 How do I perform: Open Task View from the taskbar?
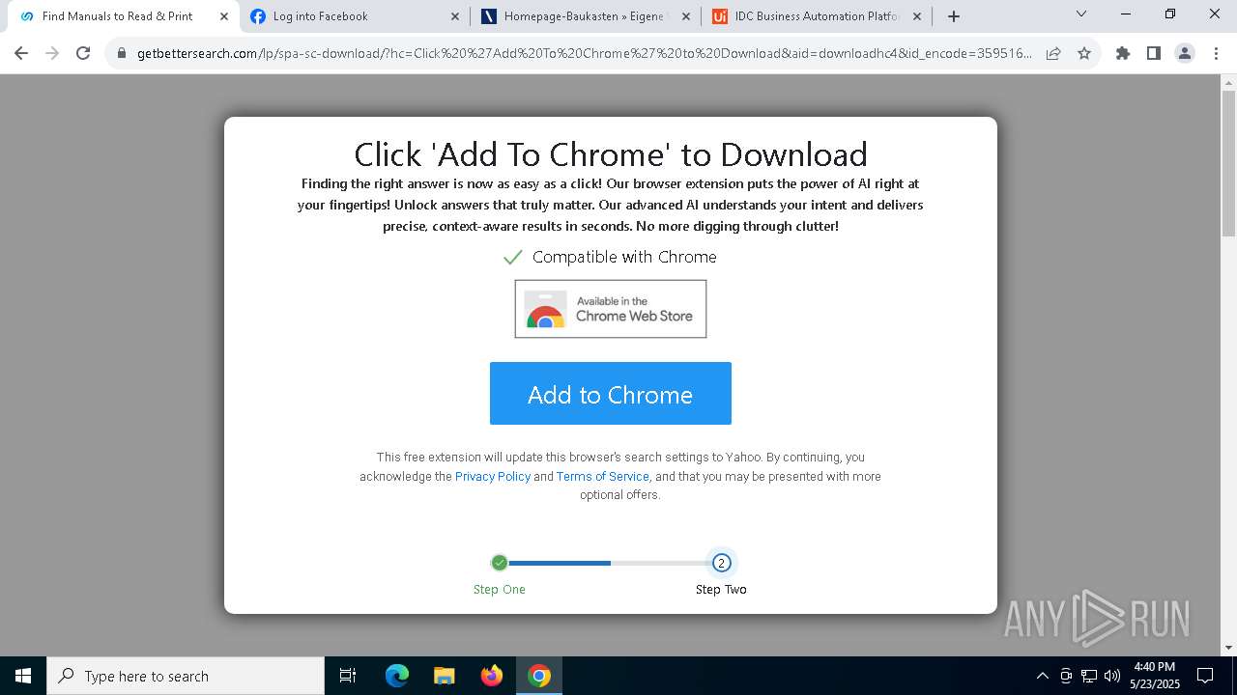[348, 676]
